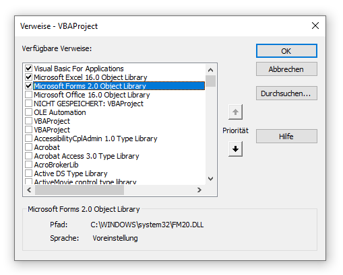Click the path C:\WINDOWS\system32\FM20.DLL
The height and width of the screenshot is (275, 343).
[147, 225]
